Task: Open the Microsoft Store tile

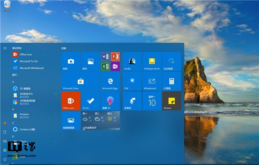Action: click(81, 81)
